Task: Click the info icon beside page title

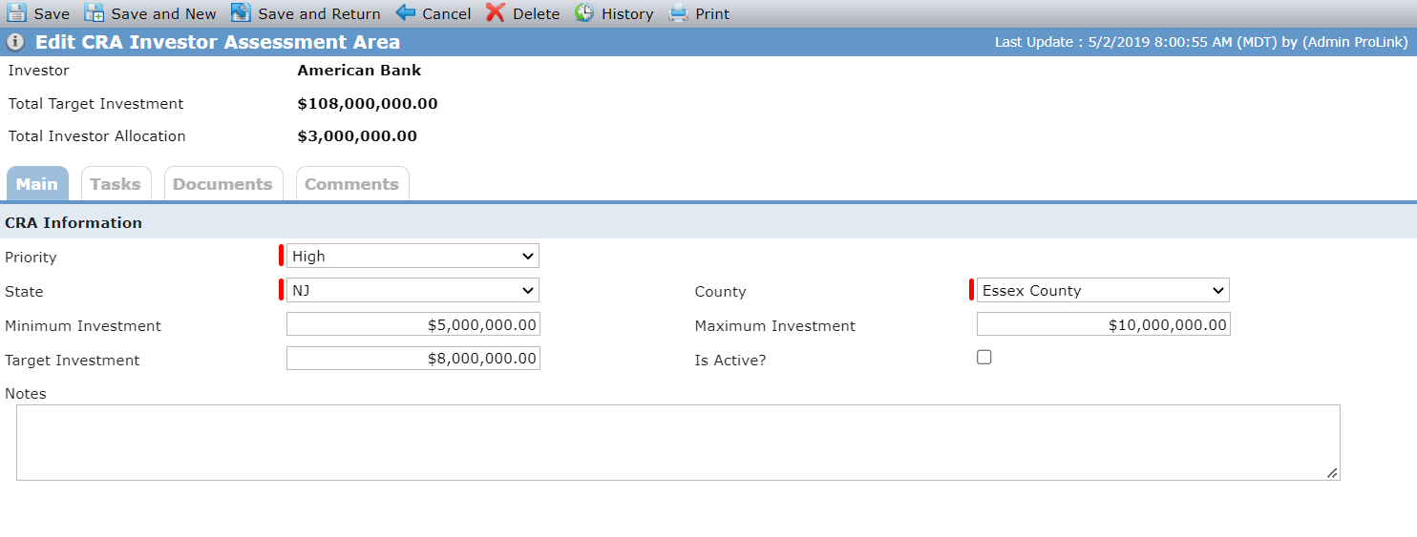Action: click(x=15, y=42)
